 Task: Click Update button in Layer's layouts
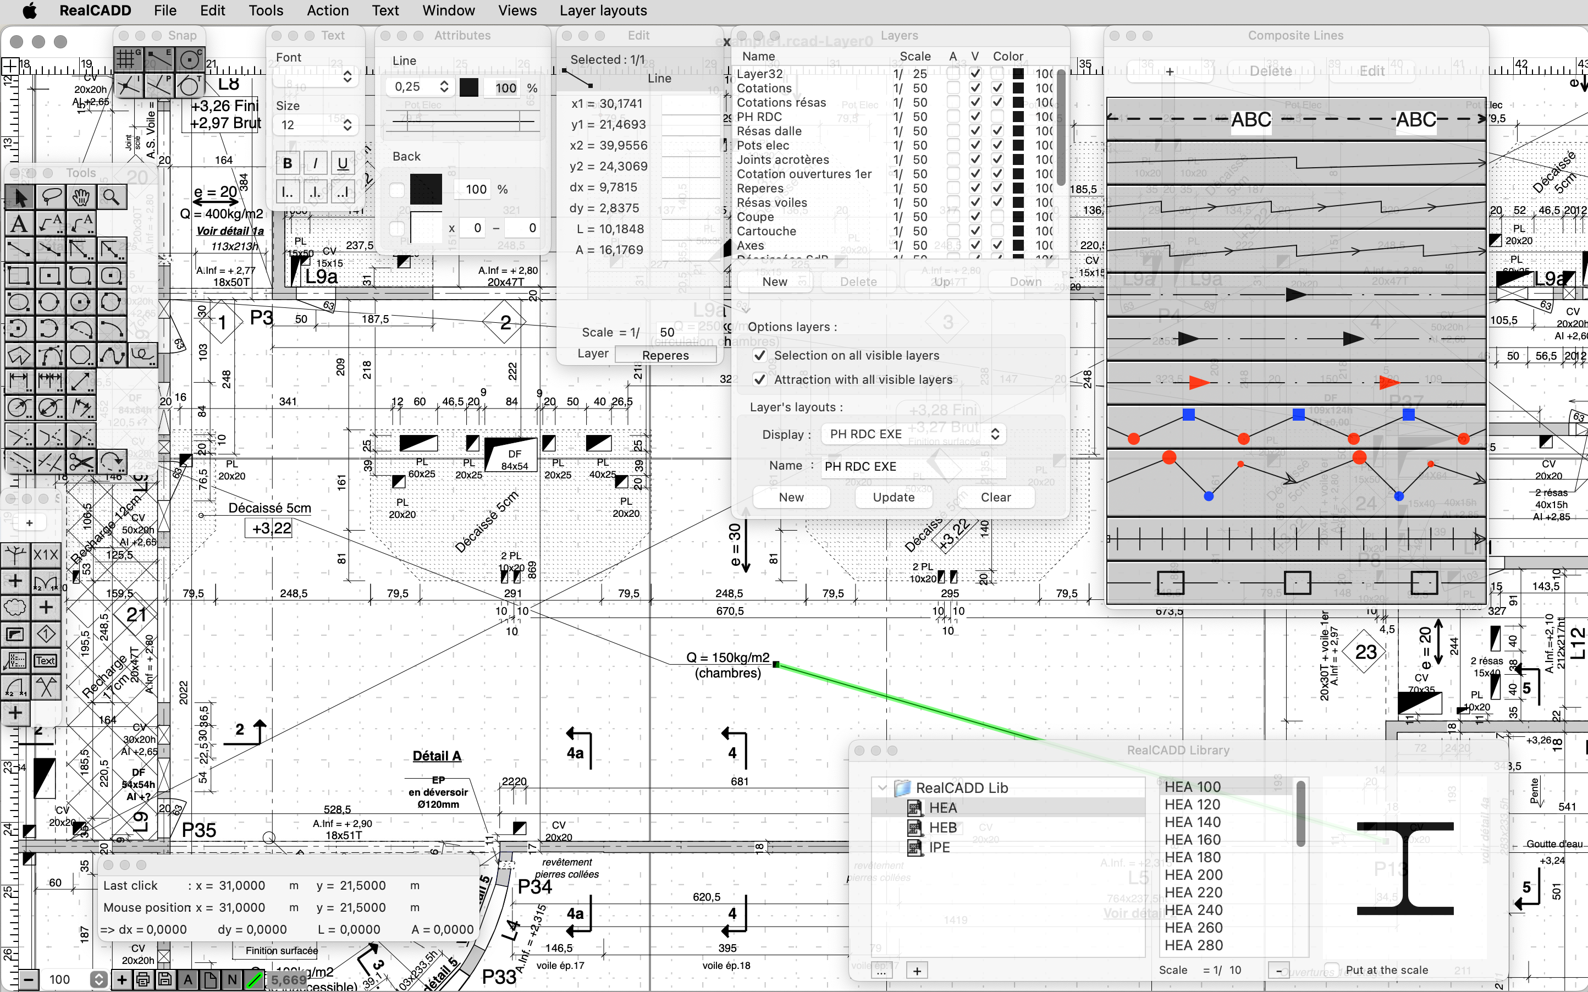pos(894,497)
